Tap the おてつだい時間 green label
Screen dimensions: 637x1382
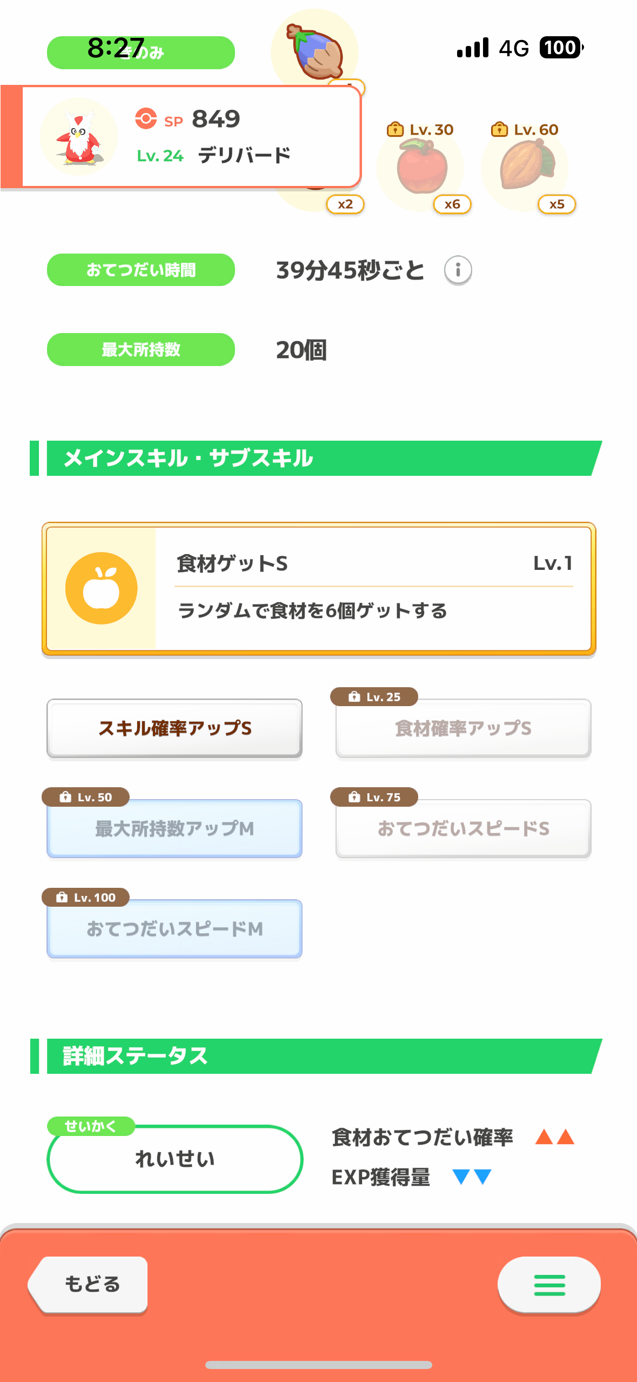tap(141, 270)
